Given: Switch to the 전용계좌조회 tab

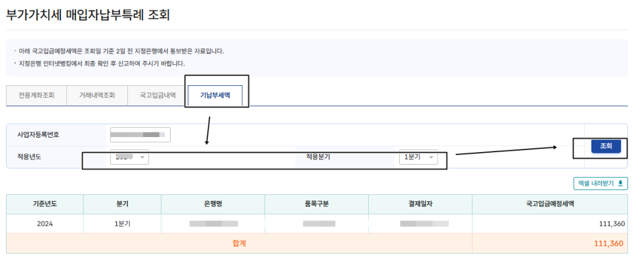Looking at the screenshot, I should coord(36,96).
